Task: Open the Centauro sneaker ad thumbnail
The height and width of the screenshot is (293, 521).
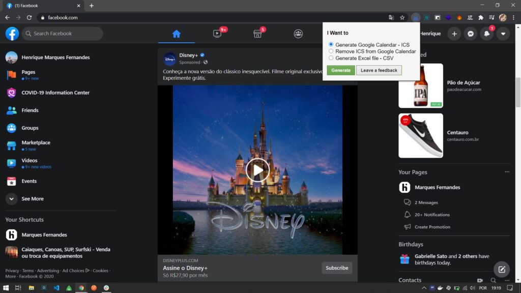Action: (x=421, y=135)
